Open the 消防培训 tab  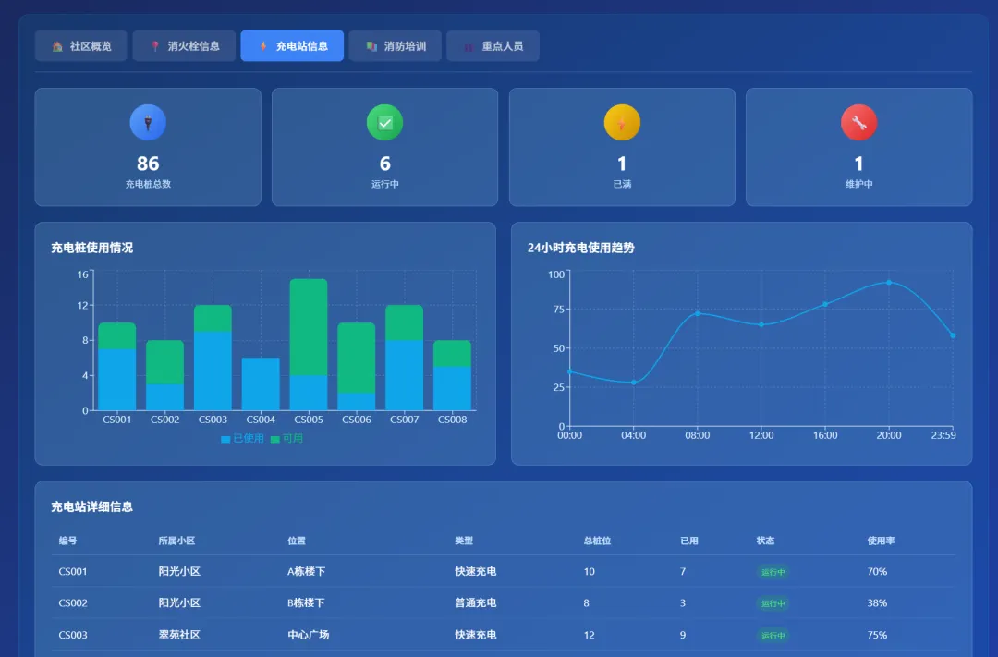point(396,46)
